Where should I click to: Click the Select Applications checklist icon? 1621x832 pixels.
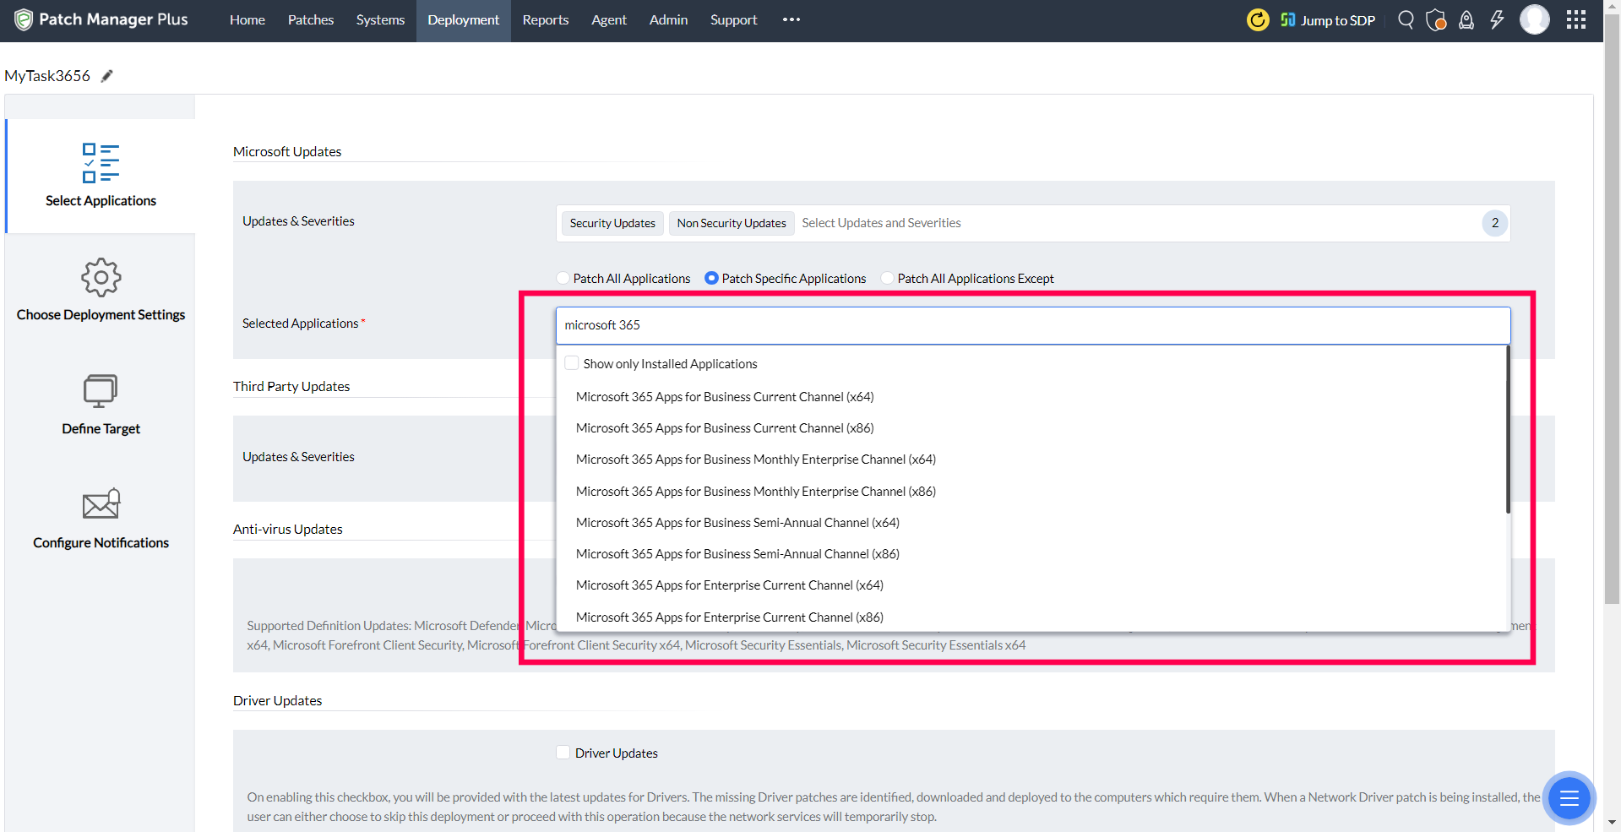click(101, 163)
